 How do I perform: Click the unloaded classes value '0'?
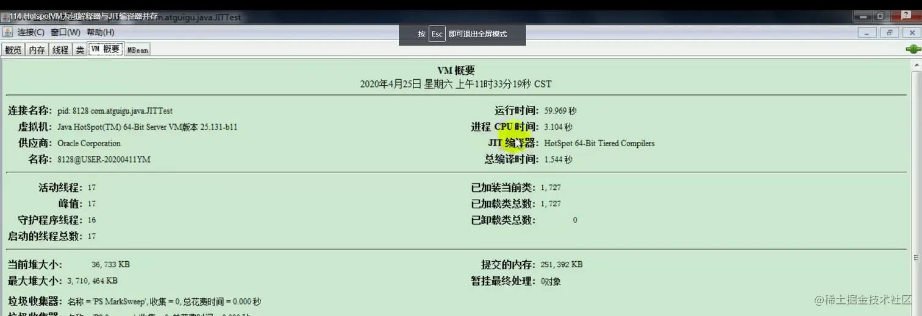click(x=575, y=220)
